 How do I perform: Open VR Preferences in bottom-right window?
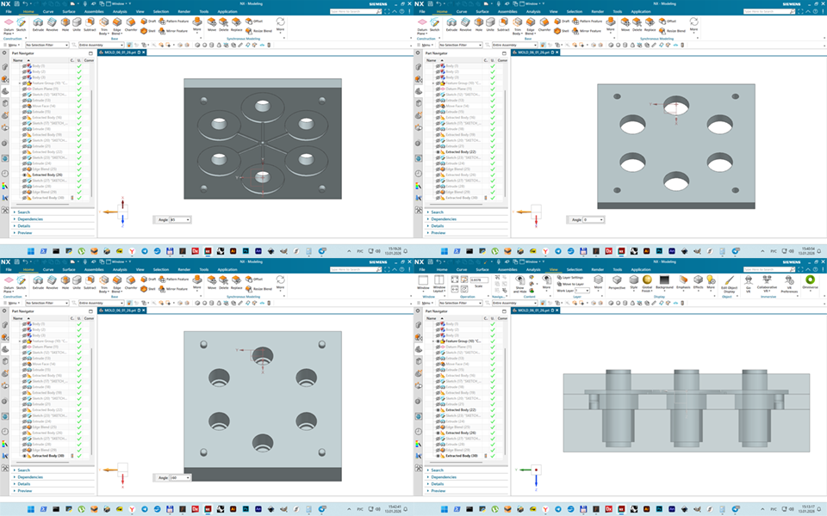coord(789,283)
